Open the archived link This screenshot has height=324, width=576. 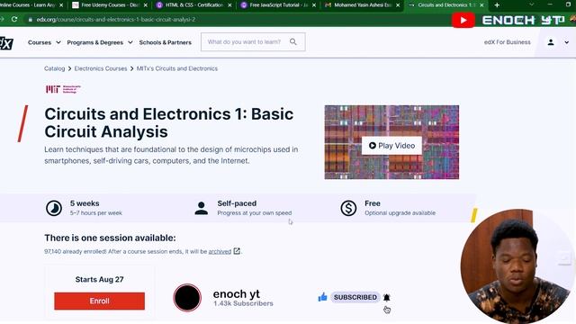click(x=220, y=252)
